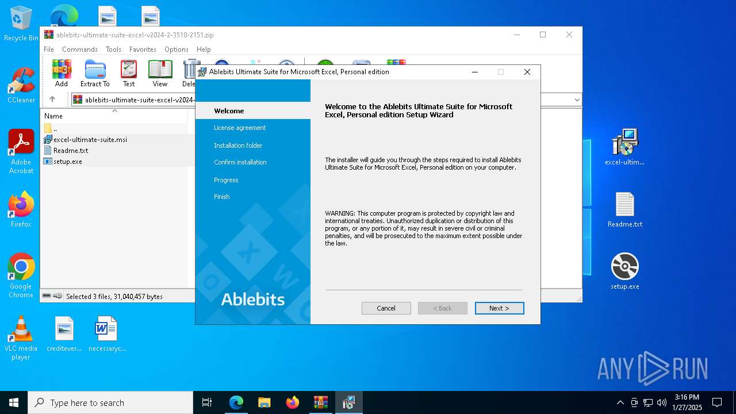Screen dimensions: 736x414
Task: Select the parent folder ".." entry
Action: [x=51, y=128]
